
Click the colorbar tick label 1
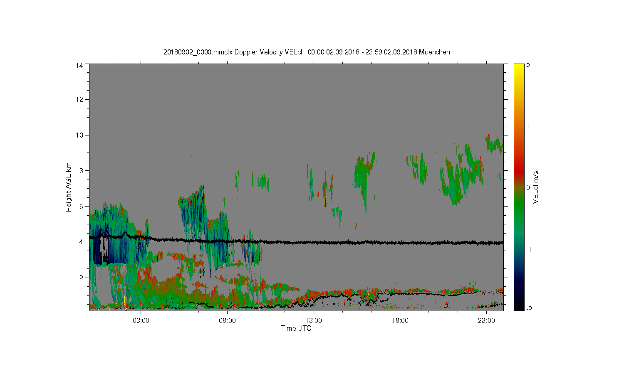(x=528, y=125)
